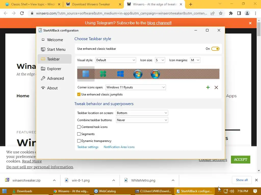This screenshot has width=261, height=195.
Task: Open the Explorer settings section
Action: [55, 69]
